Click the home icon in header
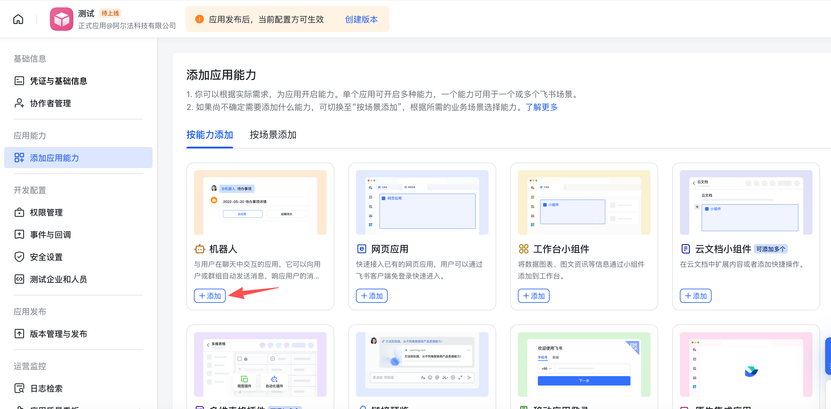The width and height of the screenshot is (831, 409). click(18, 19)
